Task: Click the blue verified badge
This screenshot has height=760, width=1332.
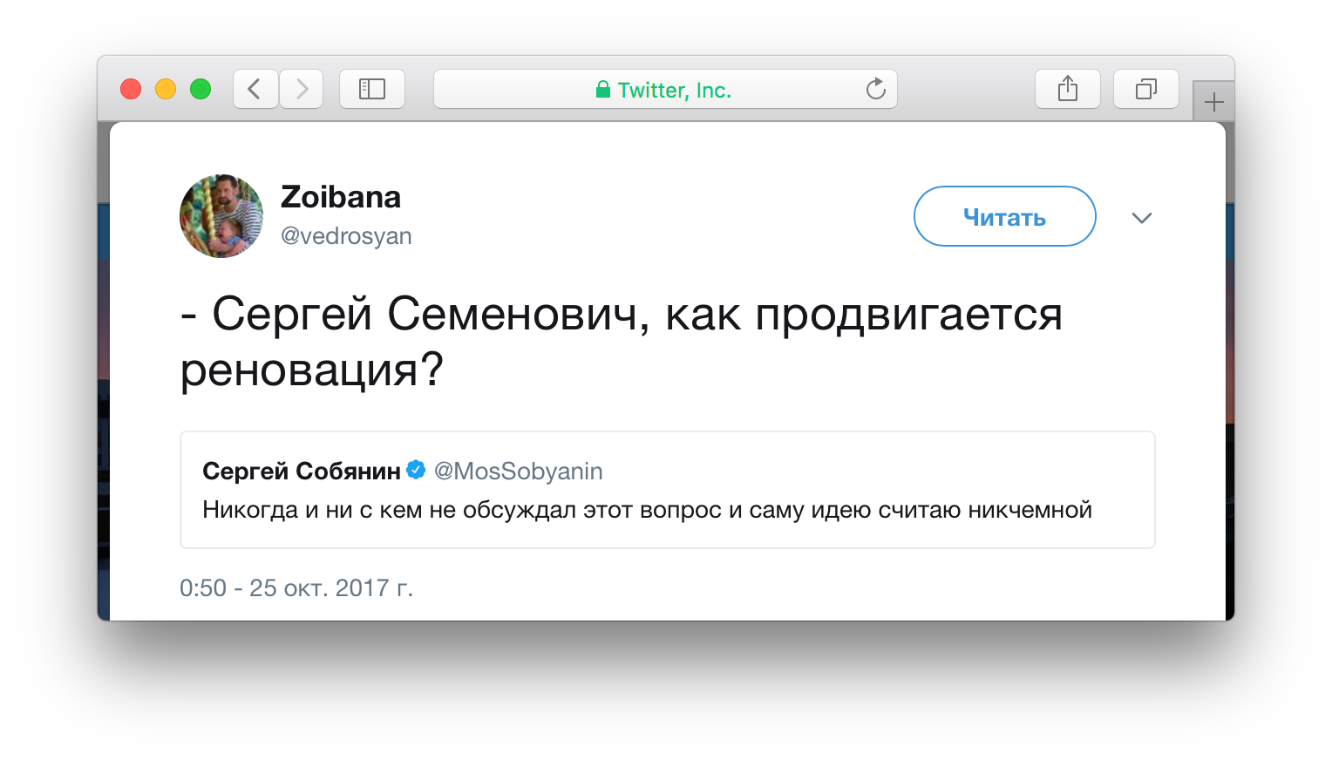Action: tap(417, 471)
